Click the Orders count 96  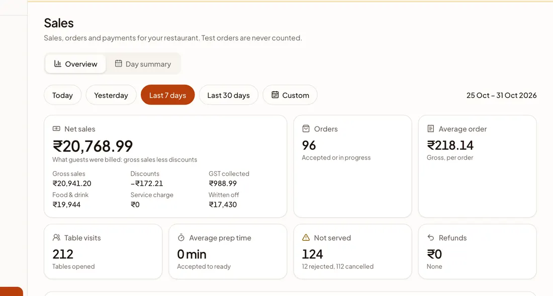tap(309, 145)
